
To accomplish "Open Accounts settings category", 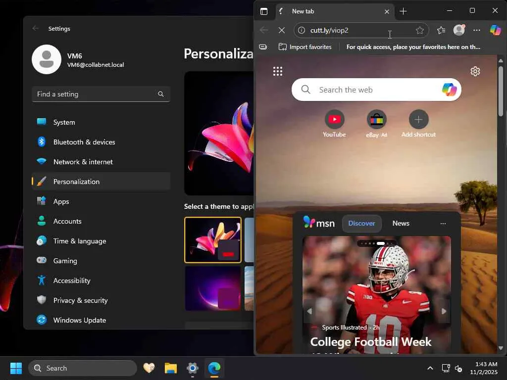I will point(101,221).
